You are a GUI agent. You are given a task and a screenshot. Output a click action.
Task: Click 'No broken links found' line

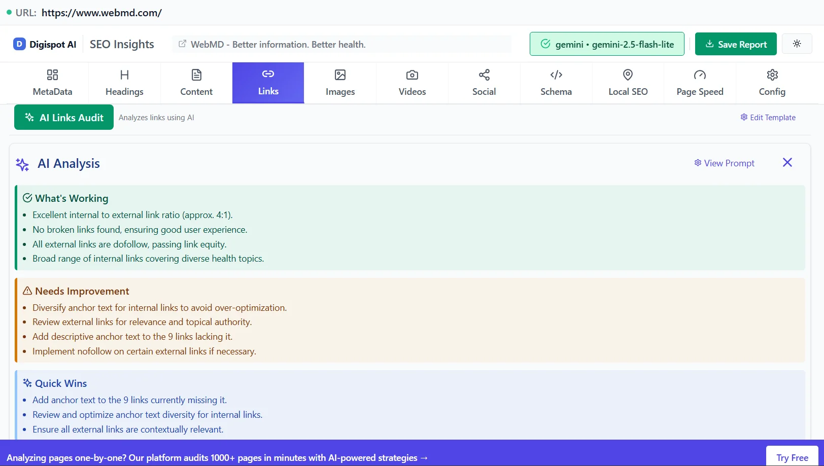[140, 230]
